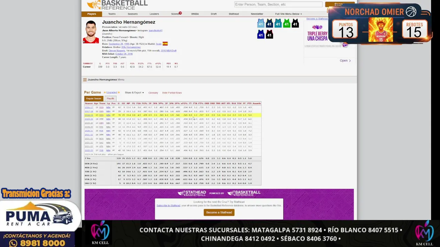The height and width of the screenshot is (247, 440).
Task: Click the Spain birthplace link
Action: pyautogui.click(x=158, y=44)
